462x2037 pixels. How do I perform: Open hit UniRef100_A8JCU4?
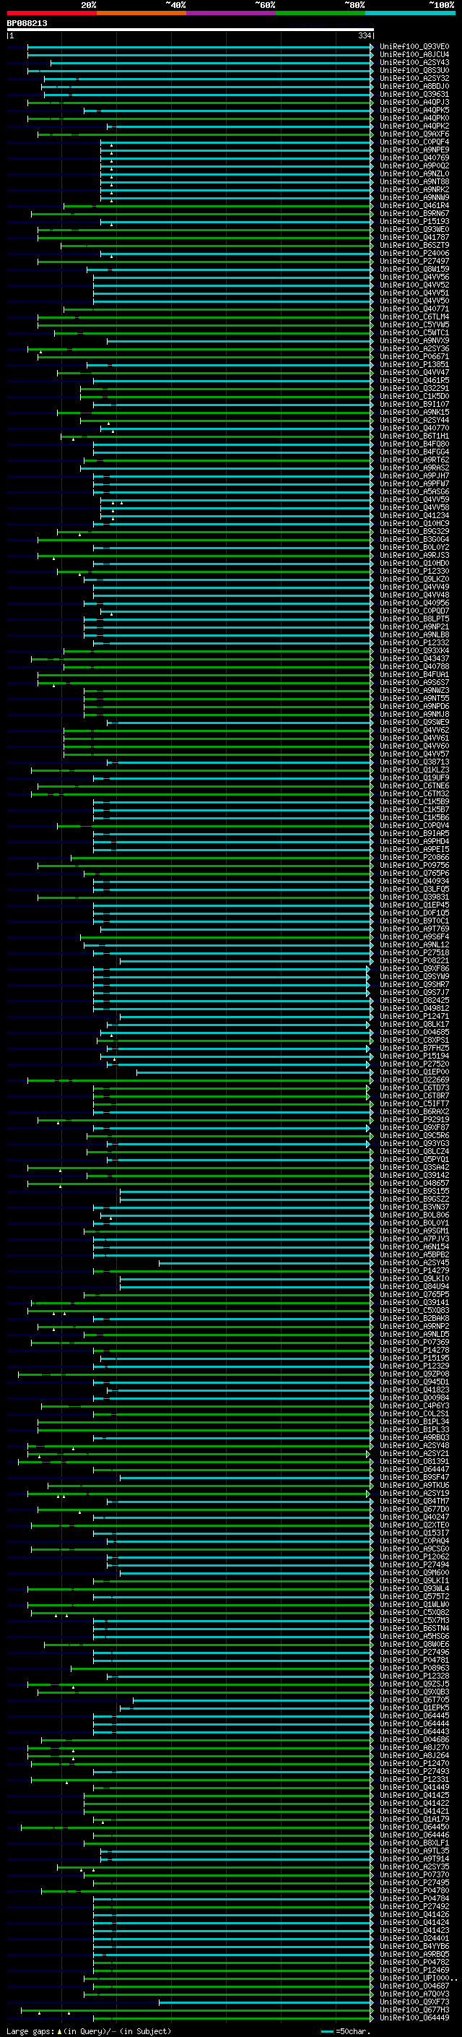click(x=414, y=55)
